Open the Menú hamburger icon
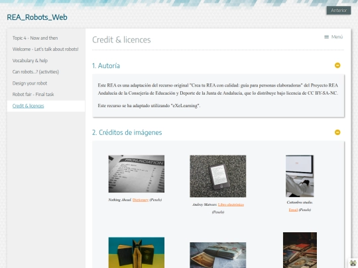The height and width of the screenshot is (268, 358). pyautogui.click(x=326, y=37)
